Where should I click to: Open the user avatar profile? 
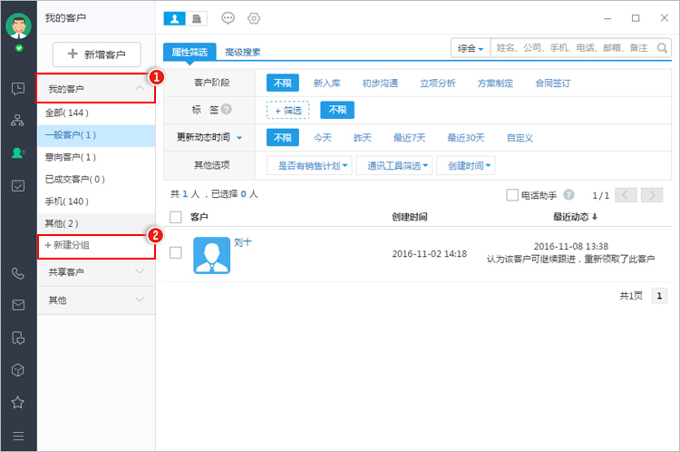18,26
